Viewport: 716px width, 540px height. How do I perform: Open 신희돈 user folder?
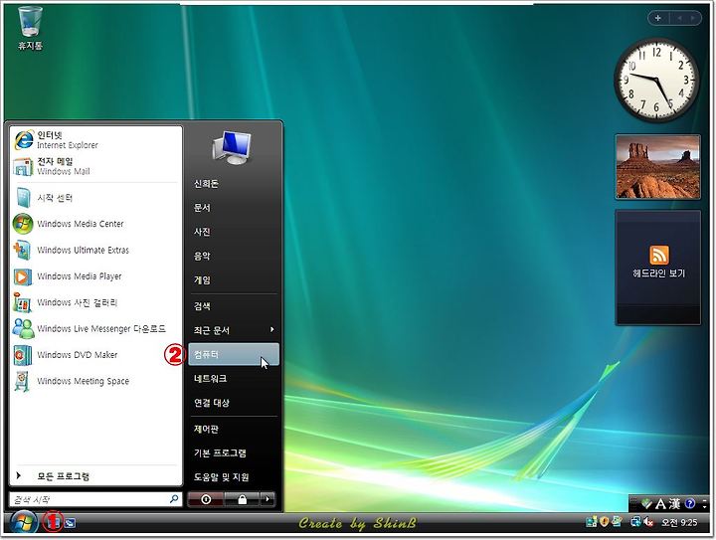(234, 184)
